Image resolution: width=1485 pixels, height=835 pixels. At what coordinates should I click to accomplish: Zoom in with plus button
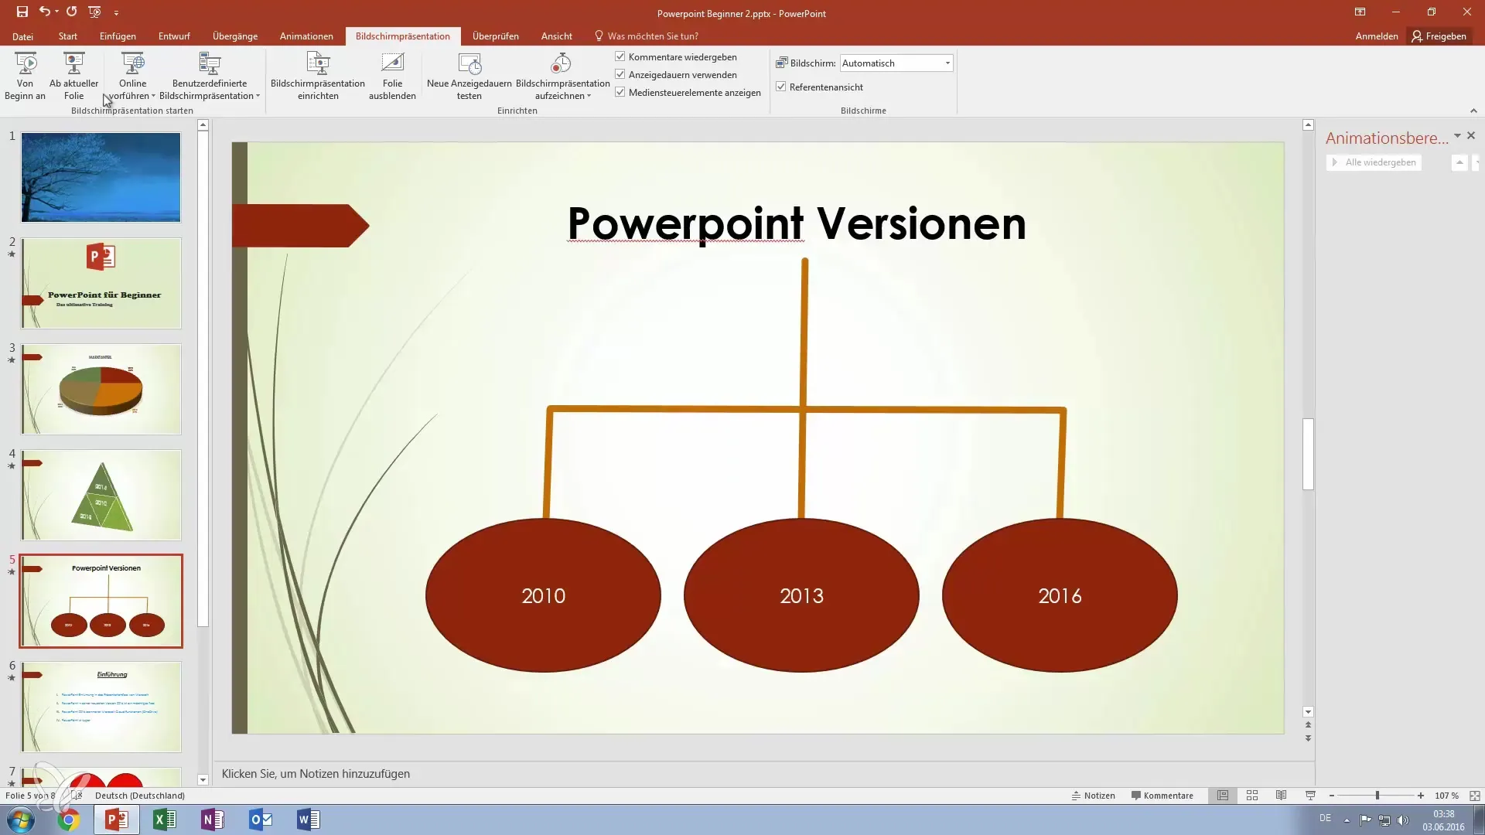(1421, 796)
